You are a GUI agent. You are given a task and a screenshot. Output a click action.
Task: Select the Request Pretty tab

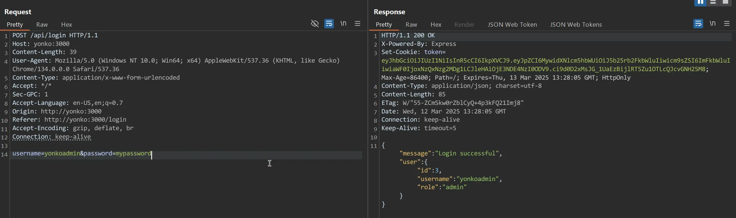click(15, 24)
